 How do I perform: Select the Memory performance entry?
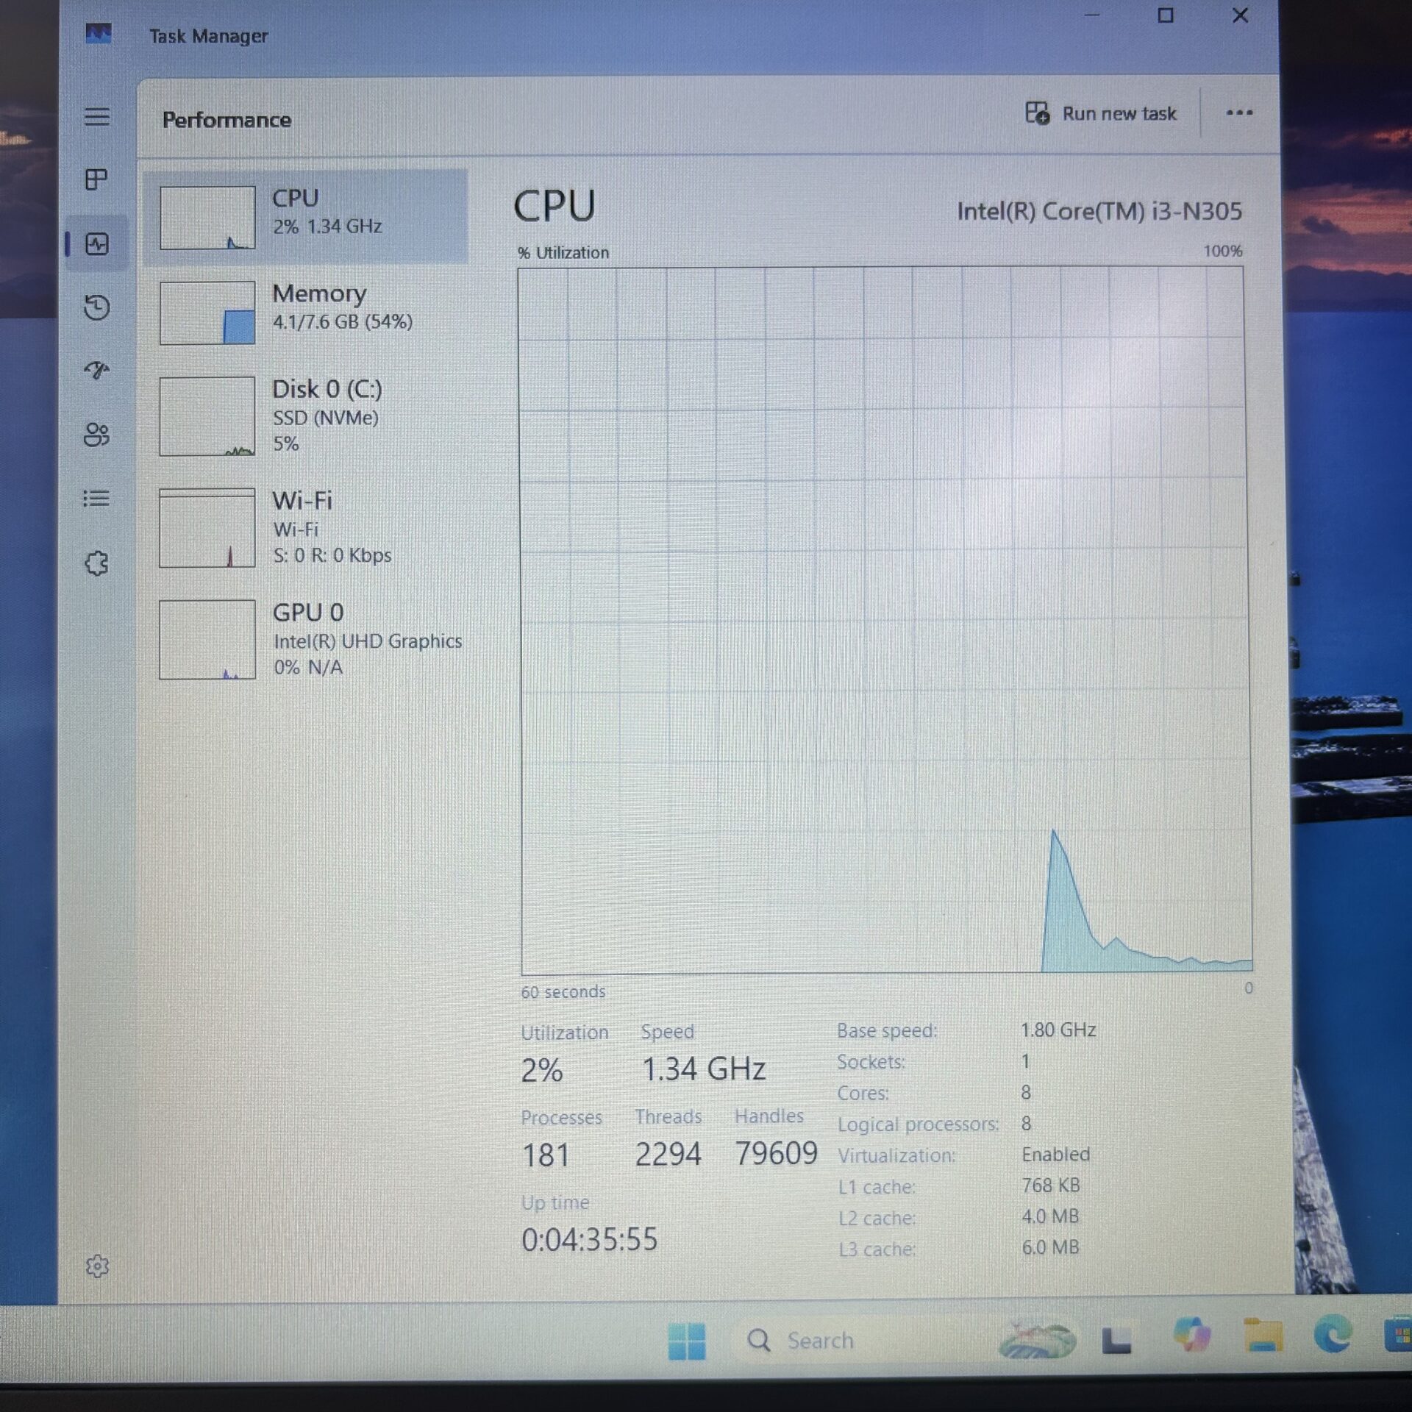click(306, 312)
